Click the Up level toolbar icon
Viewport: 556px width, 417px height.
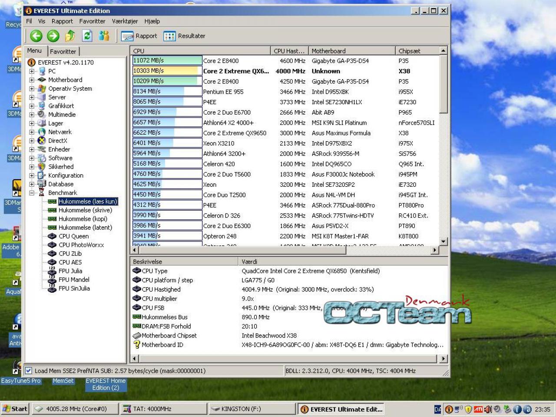(x=70, y=36)
